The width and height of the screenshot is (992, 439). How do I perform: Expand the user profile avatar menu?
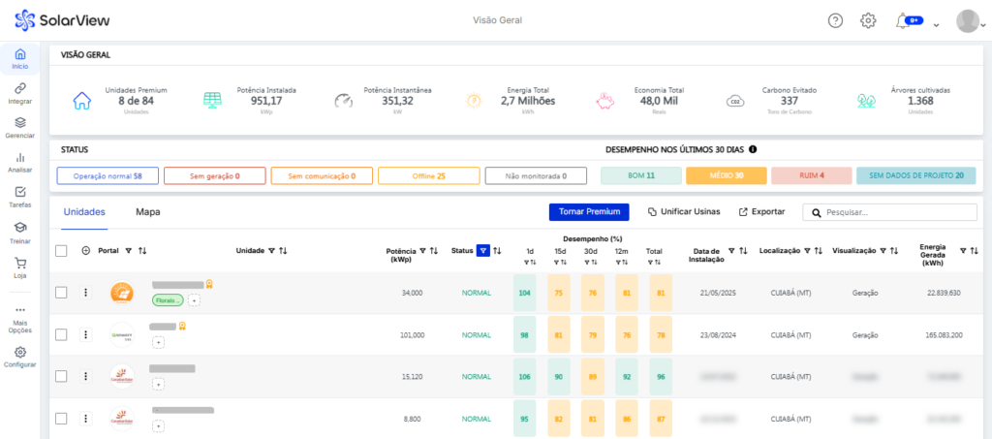pos(967,20)
